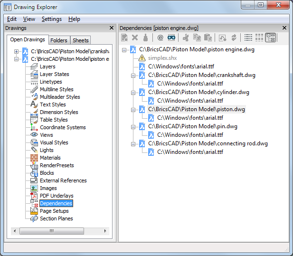Click the scroll left arrow in Drawings panel
This screenshot has height=256, width=293.
15,231
